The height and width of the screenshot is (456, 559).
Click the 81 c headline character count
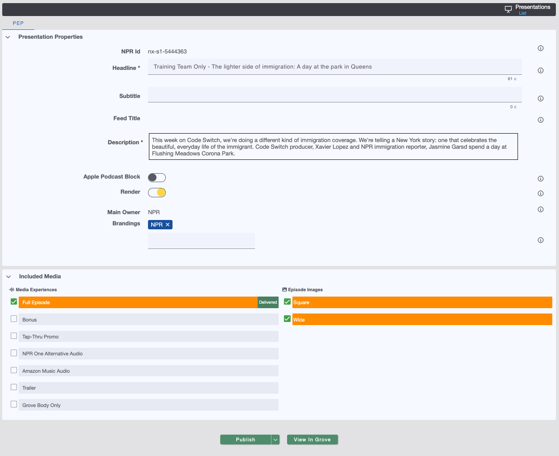[x=512, y=79]
